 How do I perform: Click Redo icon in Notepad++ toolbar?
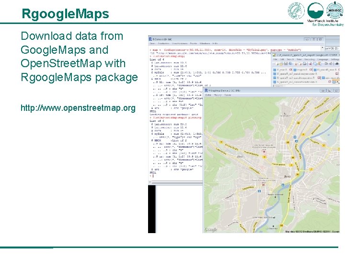pos(331,64)
